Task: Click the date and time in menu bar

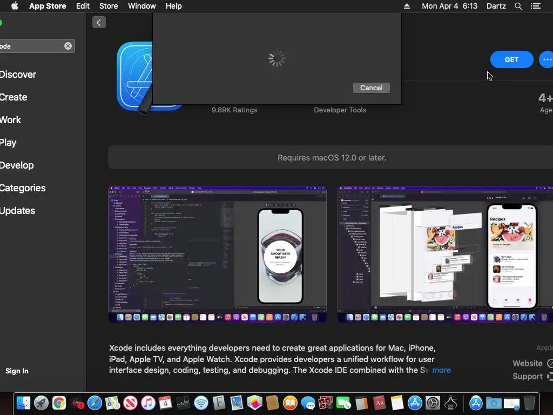Action: (x=450, y=6)
